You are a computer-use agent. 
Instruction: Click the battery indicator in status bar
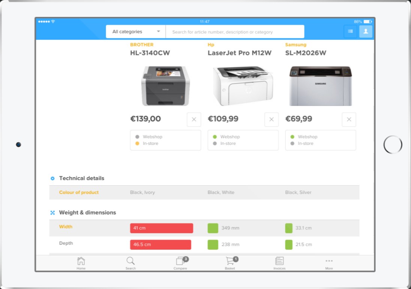tap(367, 21)
